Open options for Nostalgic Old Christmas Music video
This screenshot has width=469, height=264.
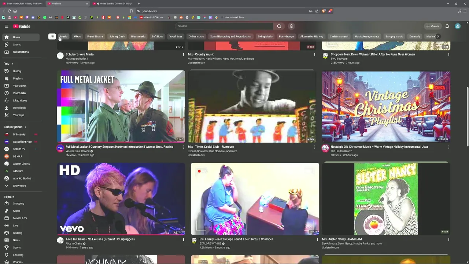coord(448,147)
